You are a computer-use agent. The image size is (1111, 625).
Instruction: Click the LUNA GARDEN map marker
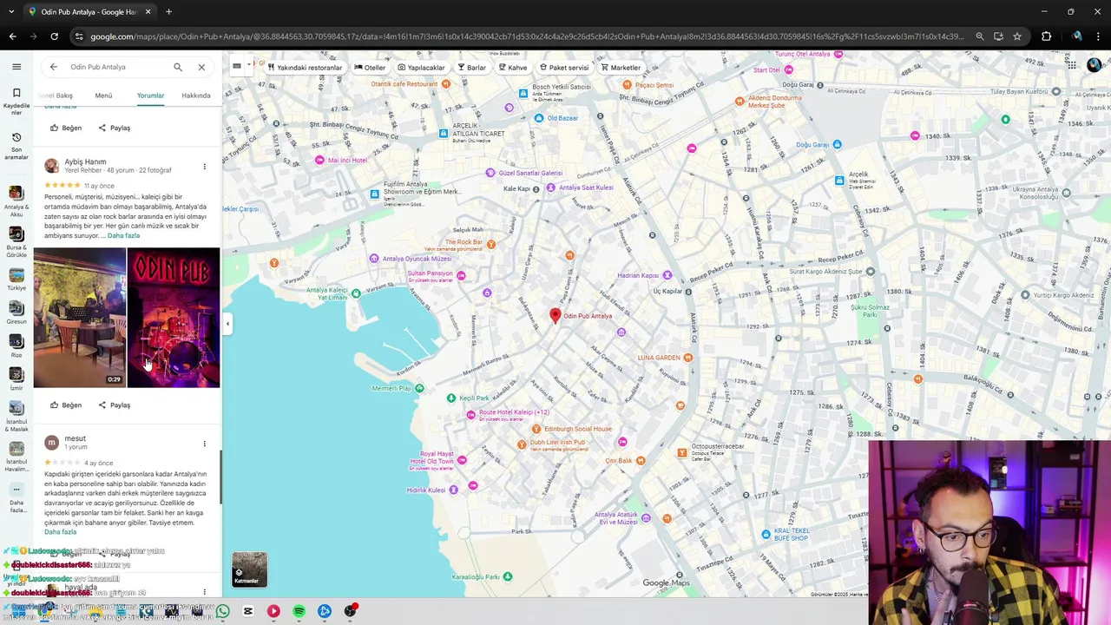pos(688,358)
